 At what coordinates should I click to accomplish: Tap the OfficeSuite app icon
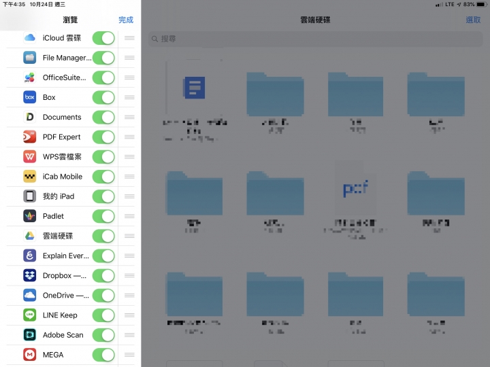coord(30,77)
